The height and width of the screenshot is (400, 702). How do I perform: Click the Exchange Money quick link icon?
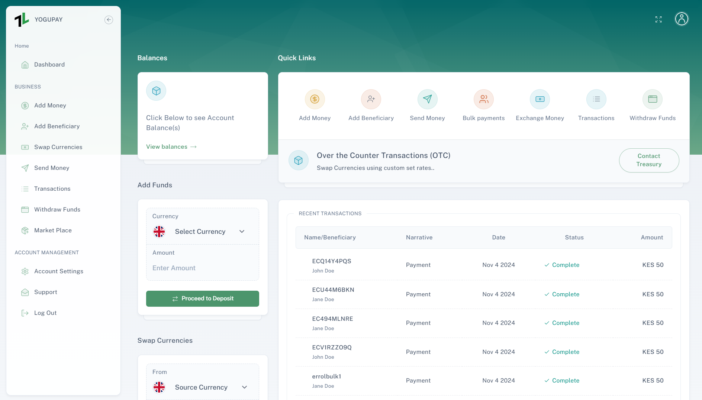[x=540, y=99]
